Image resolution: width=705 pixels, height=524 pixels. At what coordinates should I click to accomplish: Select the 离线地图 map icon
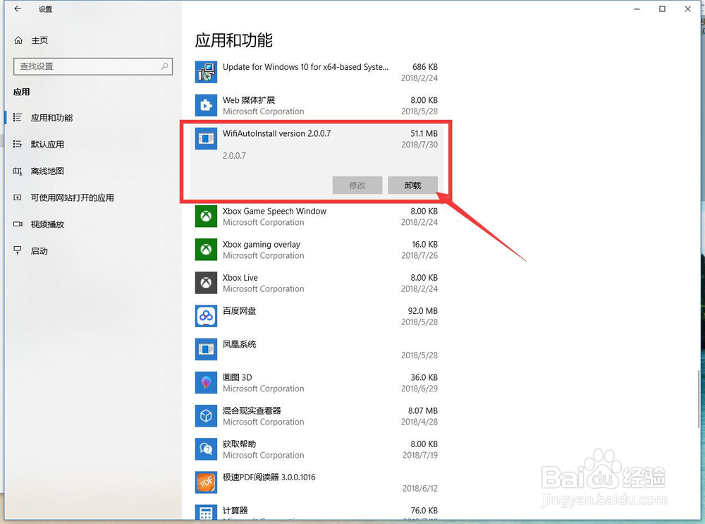18,171
